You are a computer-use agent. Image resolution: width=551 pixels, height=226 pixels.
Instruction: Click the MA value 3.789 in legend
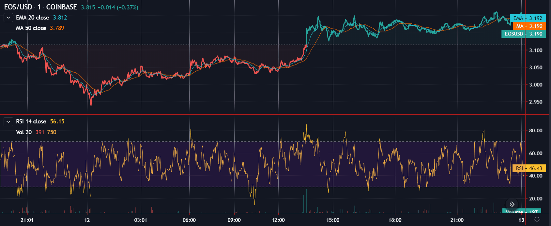[x=57, y=28]
